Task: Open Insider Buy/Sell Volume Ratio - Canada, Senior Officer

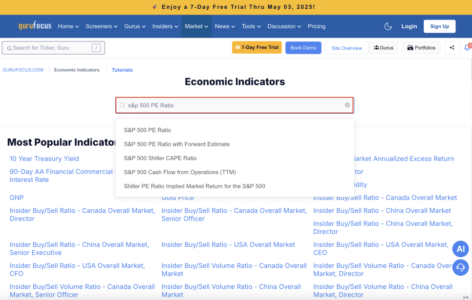Action: (82, 291)
